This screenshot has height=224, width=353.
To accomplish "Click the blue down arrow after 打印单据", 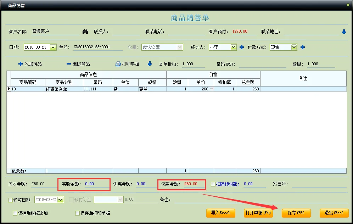I will [x=150, y=64].
